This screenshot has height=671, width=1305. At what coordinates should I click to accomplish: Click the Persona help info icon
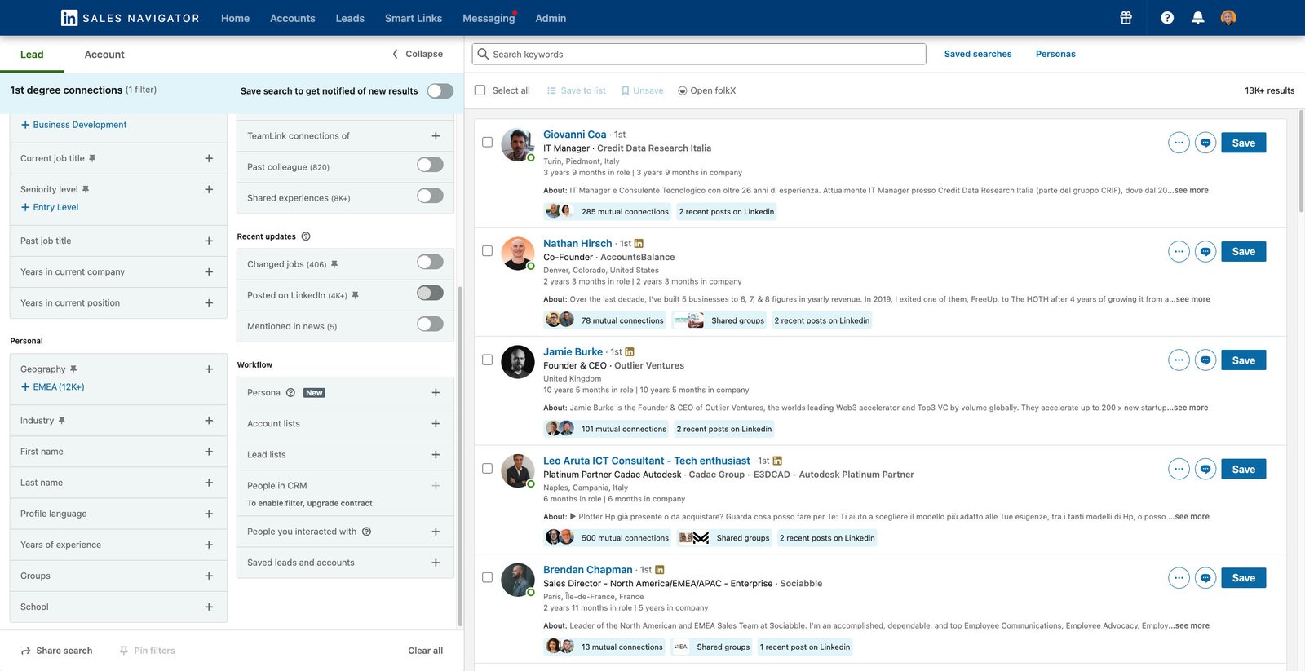pyautogui.click(x=290, y=393)
